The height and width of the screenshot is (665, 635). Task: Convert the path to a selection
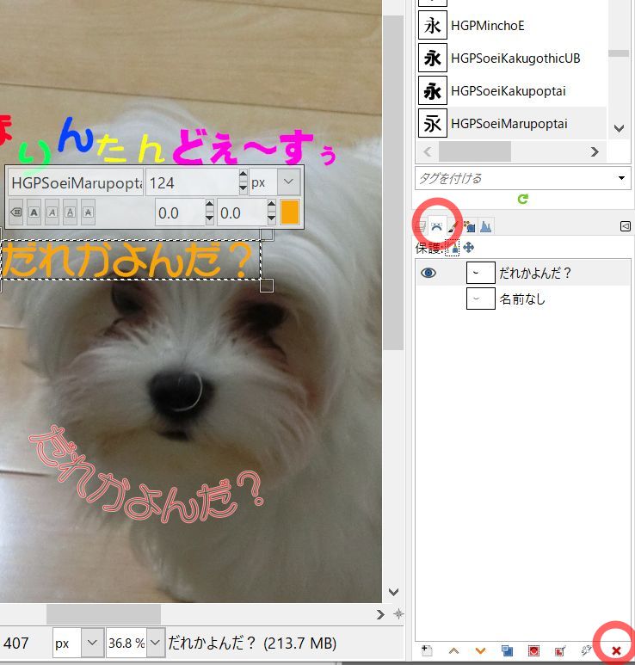click(x=533, y=650)
